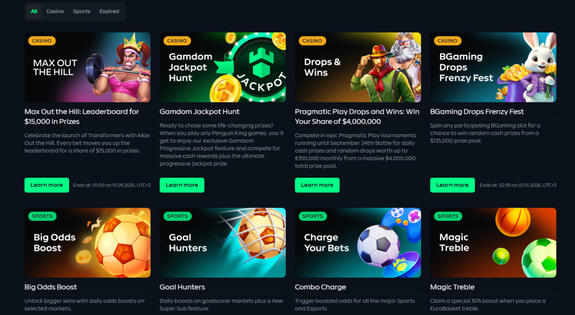Open the Gamdom Jackpot Hunt banner
Screen dimensions: 575x315
pos(222,67)
